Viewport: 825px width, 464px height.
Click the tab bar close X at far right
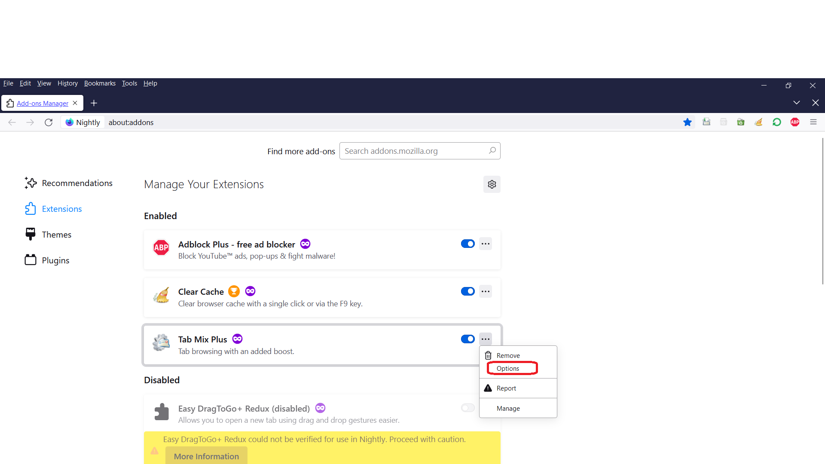coord(816,103)
